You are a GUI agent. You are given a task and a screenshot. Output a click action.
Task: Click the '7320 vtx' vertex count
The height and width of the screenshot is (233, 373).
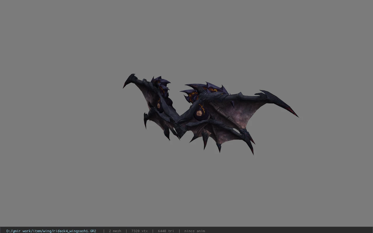pyautogui.click(x=139, y=231)
